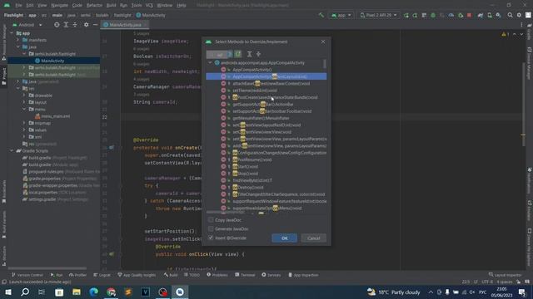Collapse the AppCompatActivity class node in dialog
The image size is (533, 299).
(210, 63)
